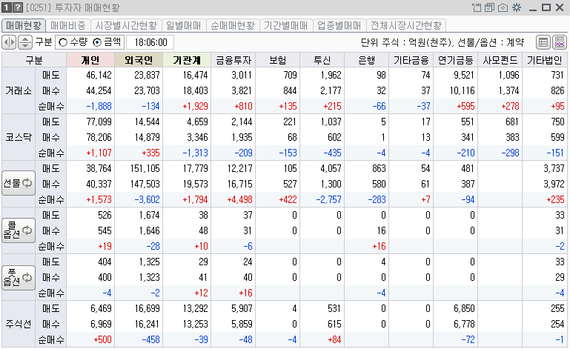570x349 pixels.
Task: Click the 주식선 row label
Action: (x=19, y=324)
